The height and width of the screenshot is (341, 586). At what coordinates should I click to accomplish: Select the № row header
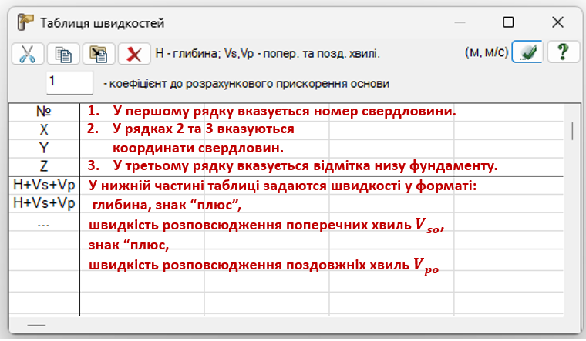click(44, 112)
